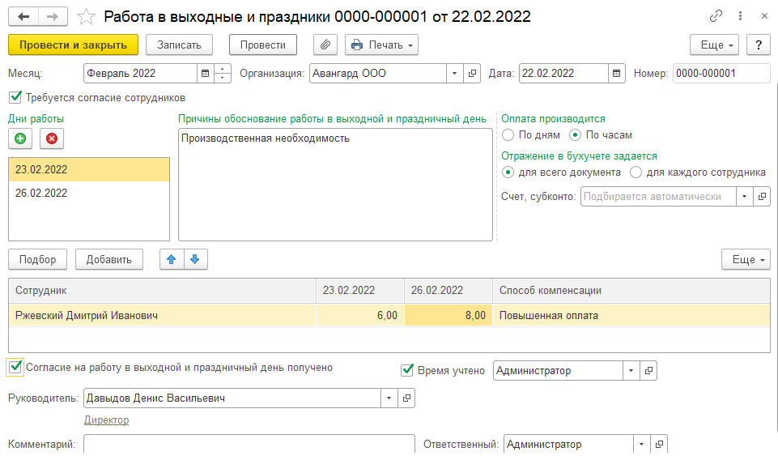Copy document link using chain icon
This screenshot has height=460, width=778.
tap(716, 15)
